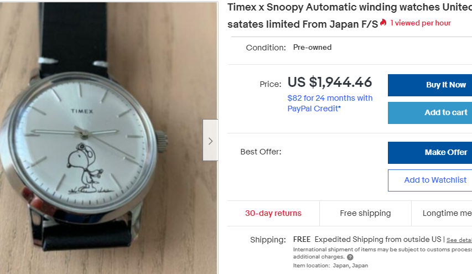Click the next image arrow chevron
Viewport: 472px width, 274px height.
point(210,141)
